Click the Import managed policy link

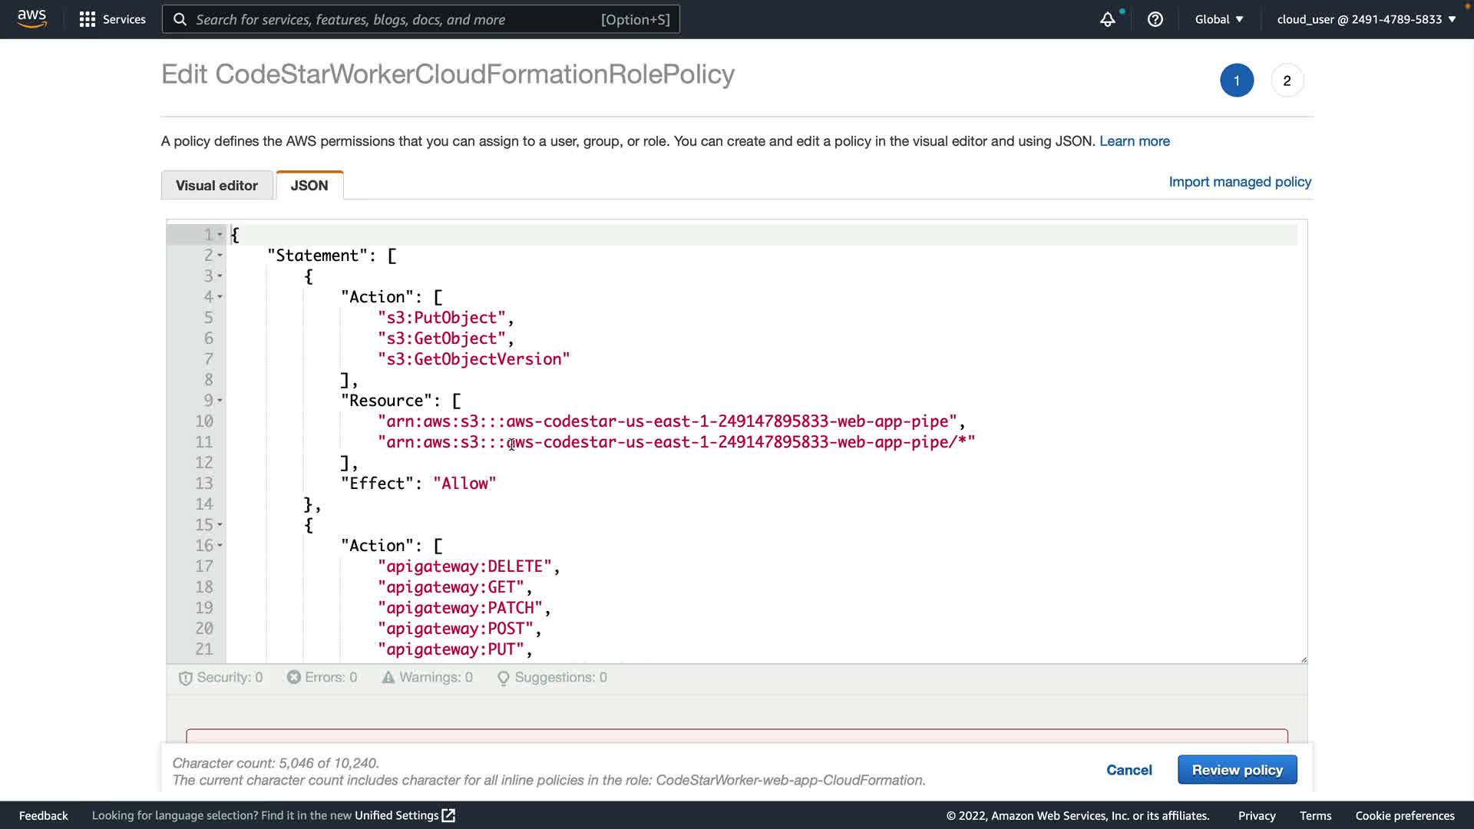[x=1239, y=182]
